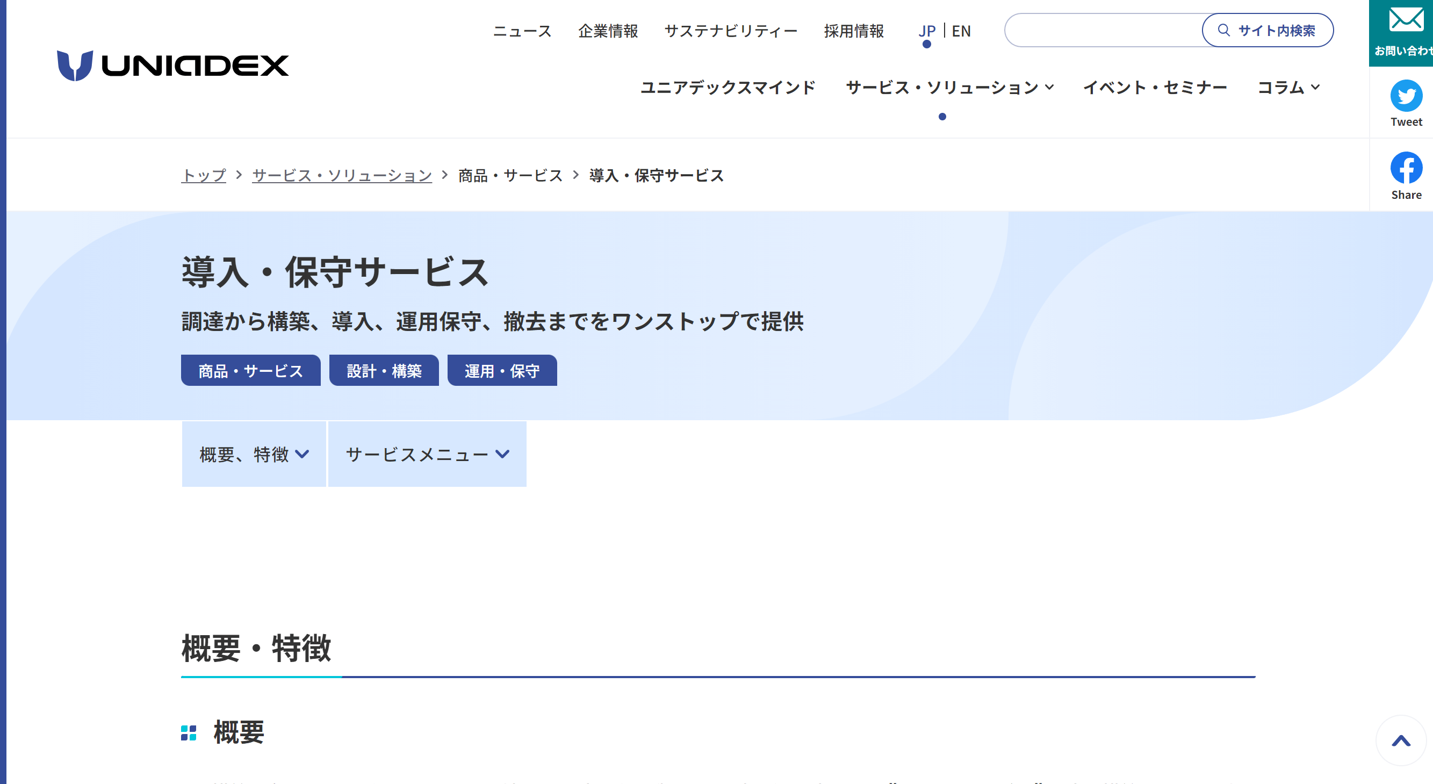1433x784 pixels.
Task: Open the 採用情報 link
Action: point(854,31)
